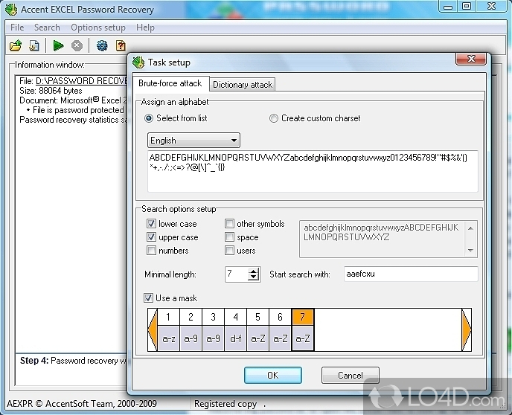Image resolution: width=512 pixels, height=415 pixels.
Task: Confirm task setup with OK button
Action: 273,375
